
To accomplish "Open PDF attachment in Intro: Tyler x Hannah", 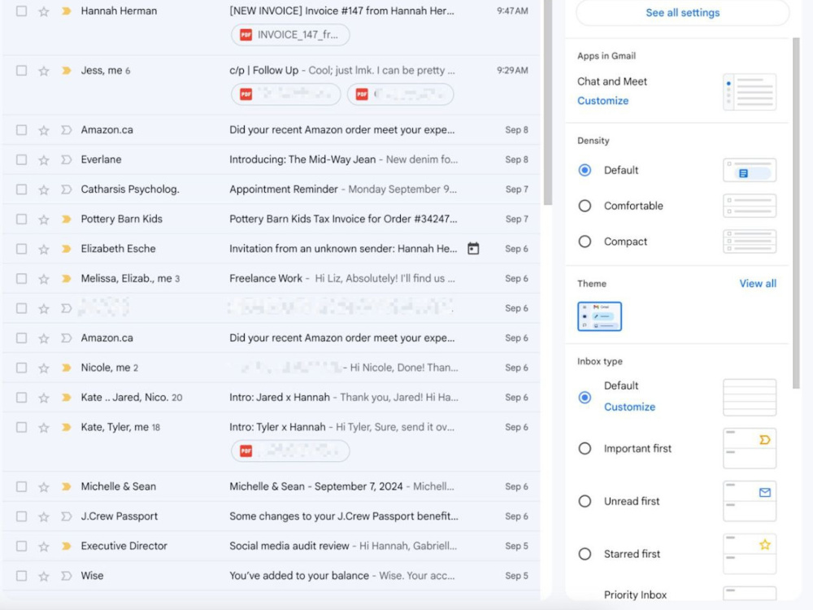I will [290, 451].
